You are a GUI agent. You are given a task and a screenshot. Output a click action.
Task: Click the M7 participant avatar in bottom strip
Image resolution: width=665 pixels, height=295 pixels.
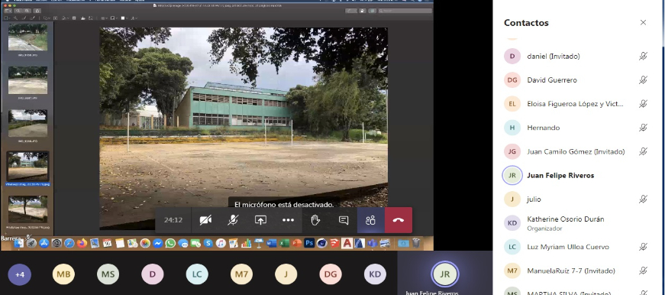(x=241, y=274)
